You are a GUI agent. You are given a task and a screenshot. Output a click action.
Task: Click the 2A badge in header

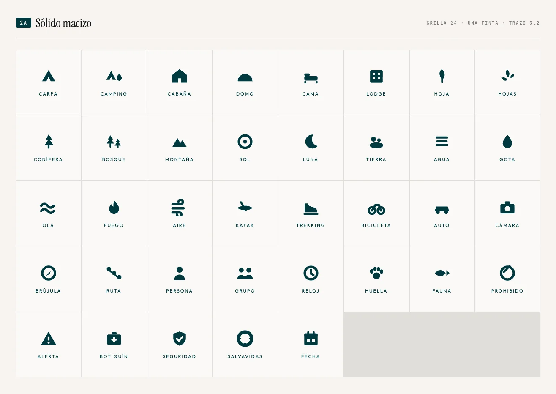(x=24, y=23)
